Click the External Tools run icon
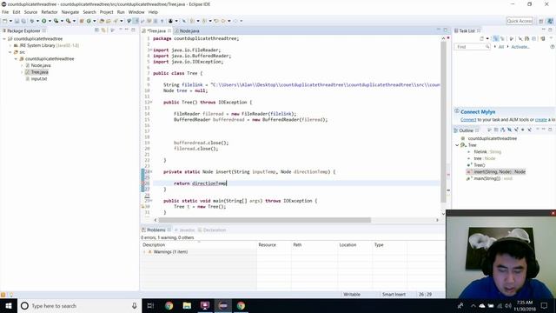556x313 pixels. (69, 21)
